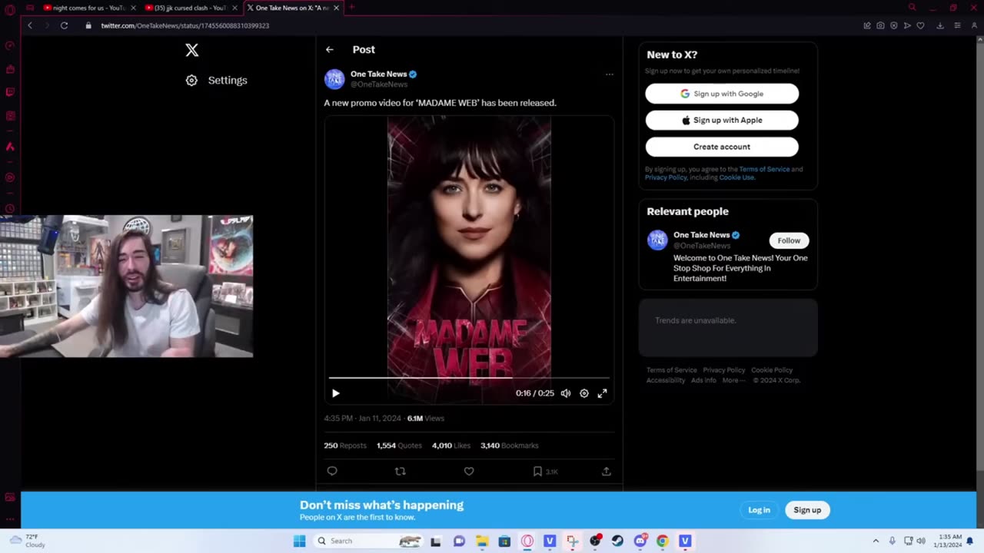Open the Cookie Use link
This screenshot has height=553, width=984.
point(736,177)
